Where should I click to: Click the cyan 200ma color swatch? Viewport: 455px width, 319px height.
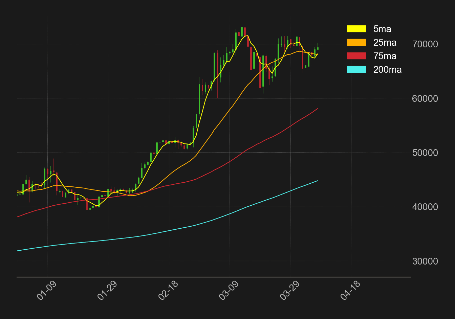point(356,70)
